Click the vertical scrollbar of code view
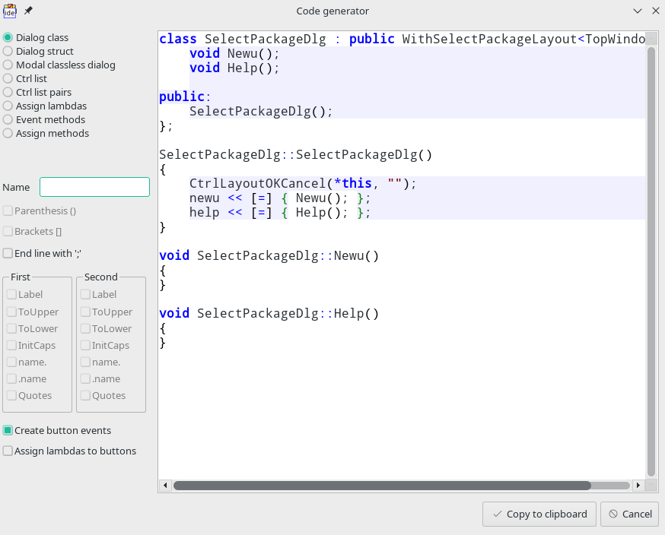Viewport: 665px width, 535px height. click(x=651, y=258)
